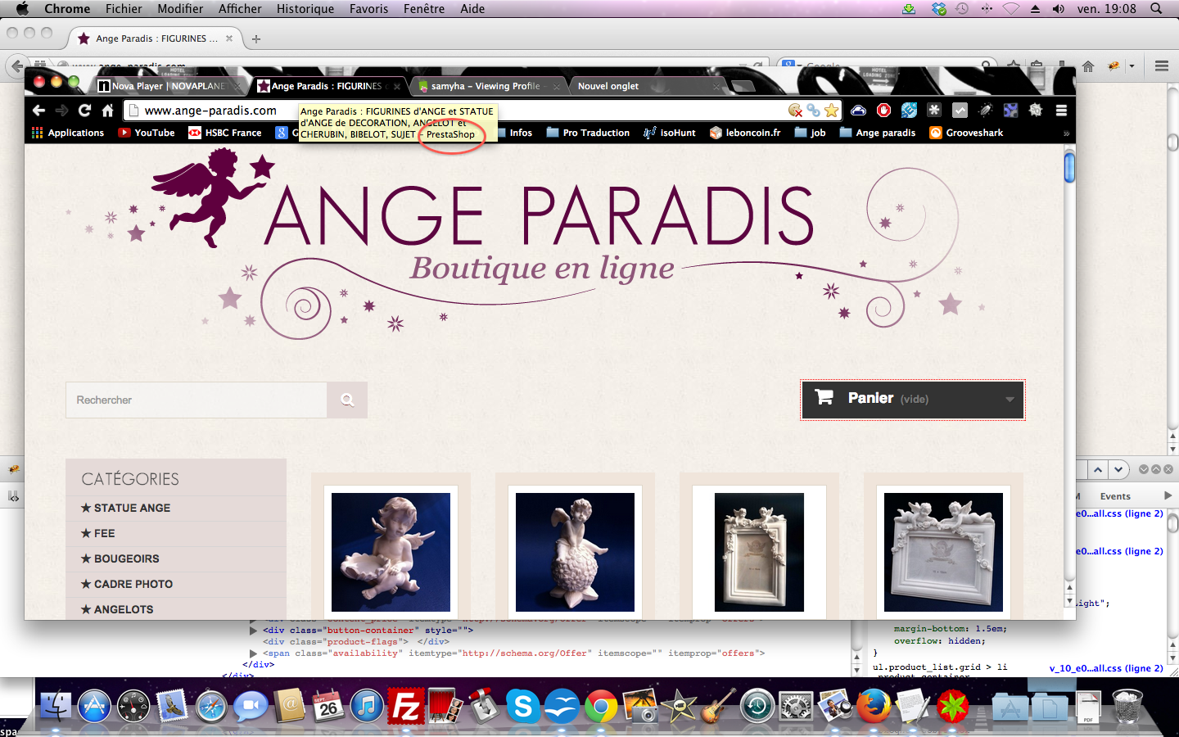Open the STATUE ANGE category
The image size is (1179, 737).
point(132,508)
